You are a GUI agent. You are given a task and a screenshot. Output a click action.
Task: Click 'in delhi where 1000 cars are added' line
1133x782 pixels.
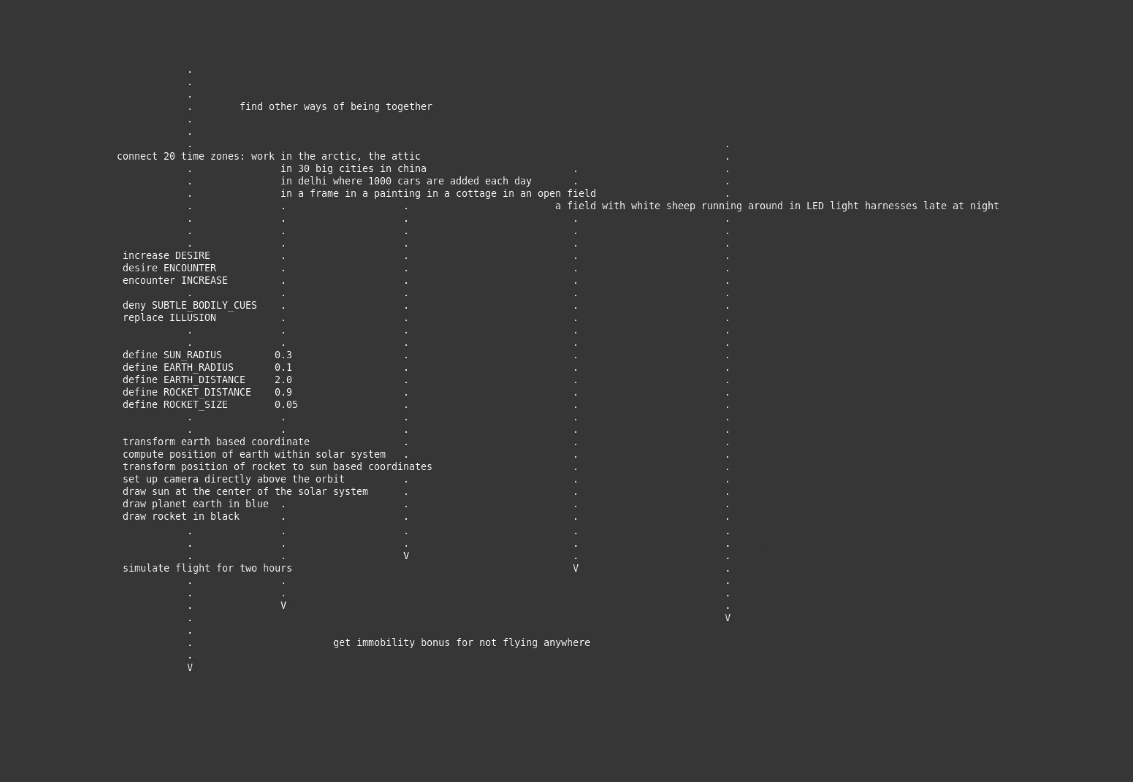tap(406, 181)
